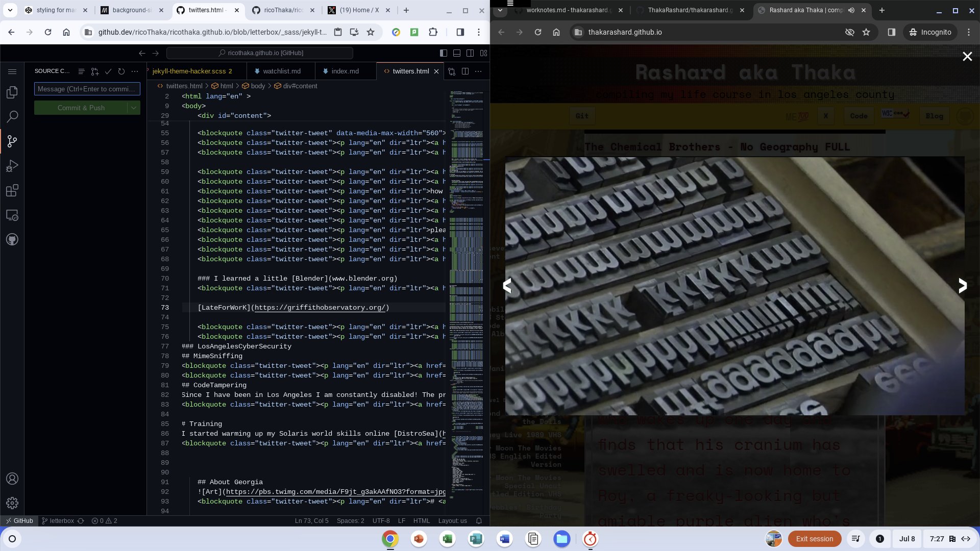This screenshot has width=980, height=551.
Task: Open the Search view in sidebar
Action: pyautogui.click(x=12, y=117)
